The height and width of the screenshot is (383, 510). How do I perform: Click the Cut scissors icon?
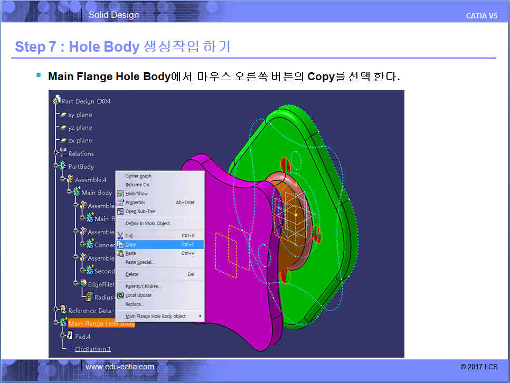pyautogui.click(x=120, y=235)
